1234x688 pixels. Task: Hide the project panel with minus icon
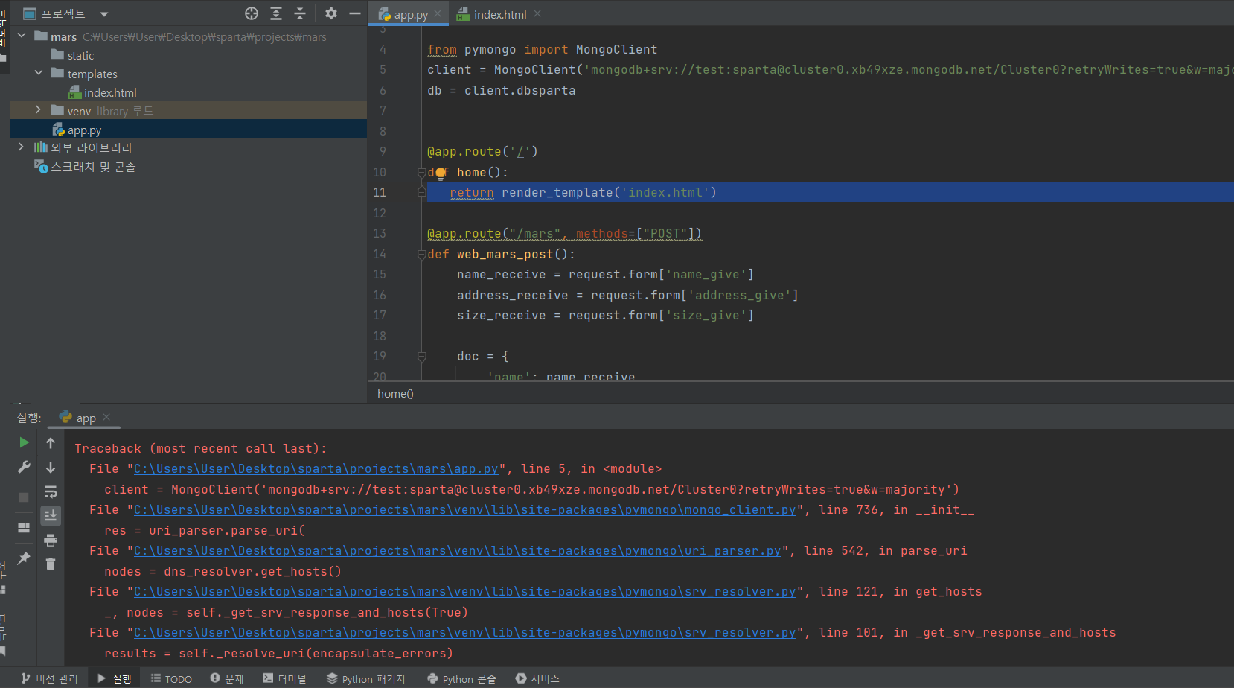[x=355, y=13]
